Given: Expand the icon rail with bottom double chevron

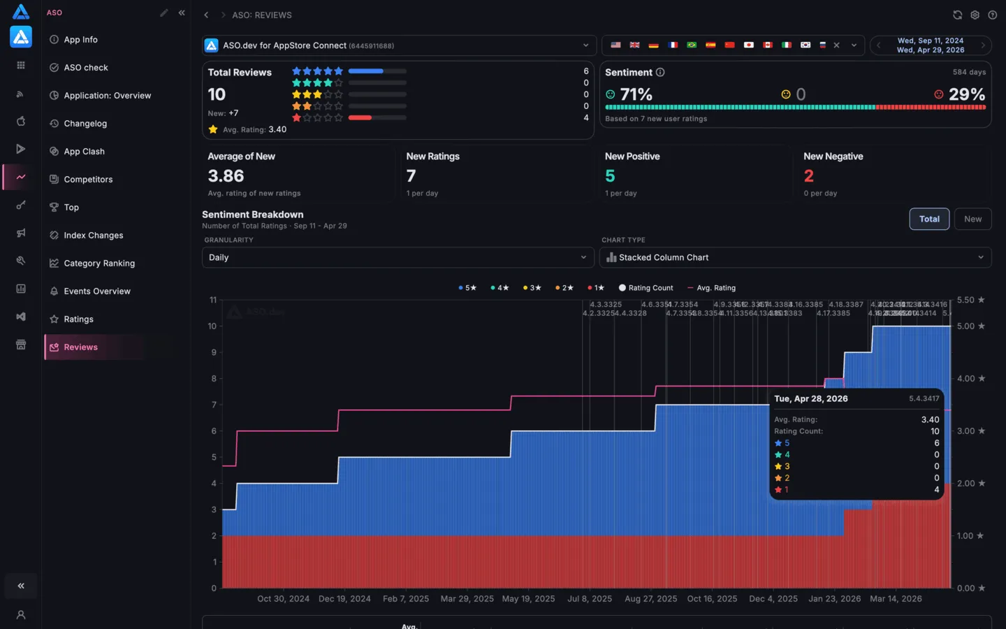Looking at the screenshot, I should [21, 586].
